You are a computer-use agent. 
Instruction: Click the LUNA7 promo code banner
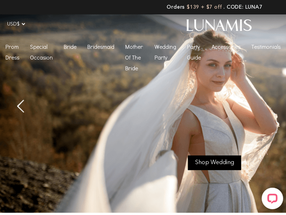(x=214, y=7)
